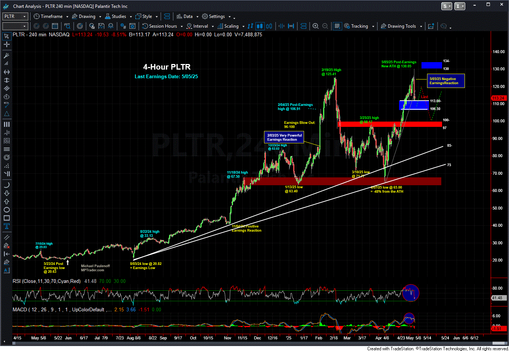Open the Settings menu
509x351 pixels.
214,16
